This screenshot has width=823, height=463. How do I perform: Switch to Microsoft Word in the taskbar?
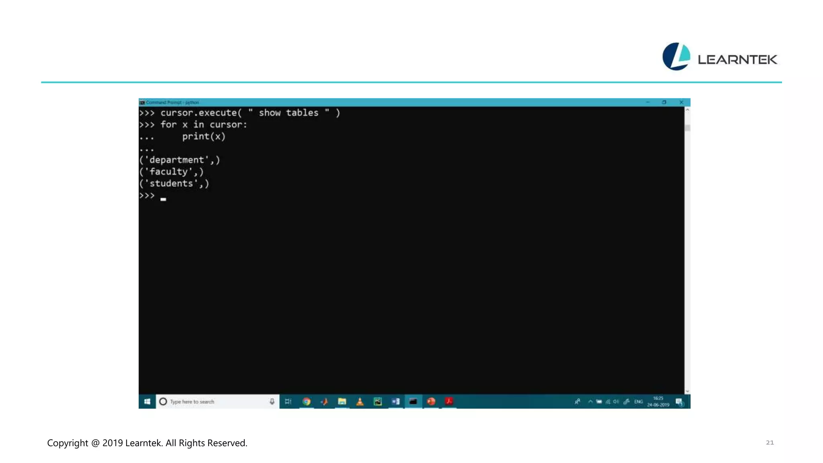click(395, 402)
